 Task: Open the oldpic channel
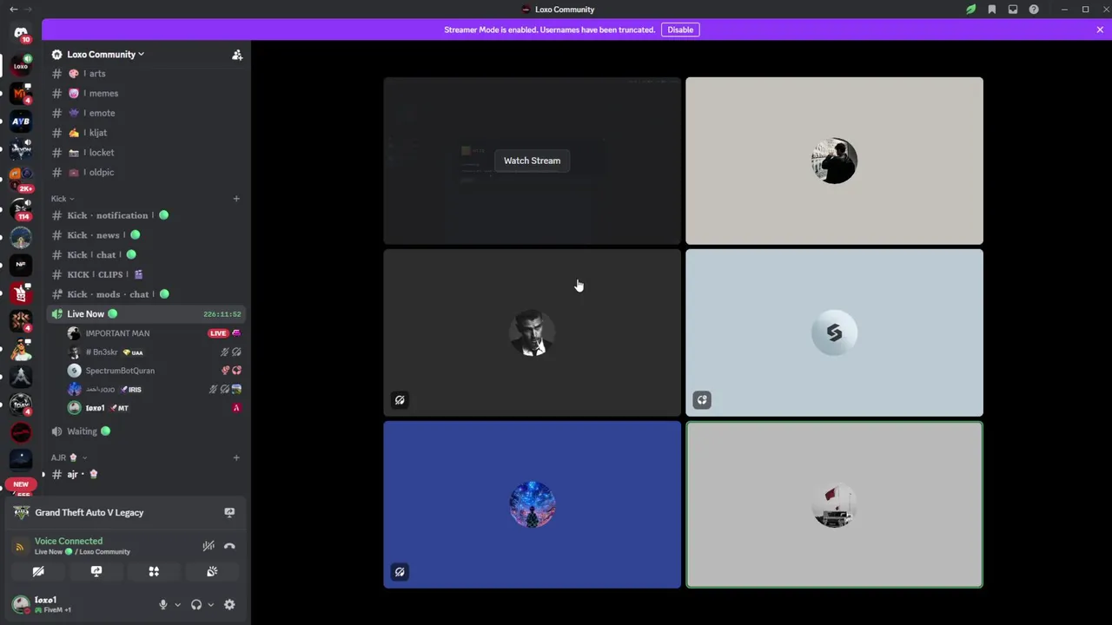tap(146, 173)
